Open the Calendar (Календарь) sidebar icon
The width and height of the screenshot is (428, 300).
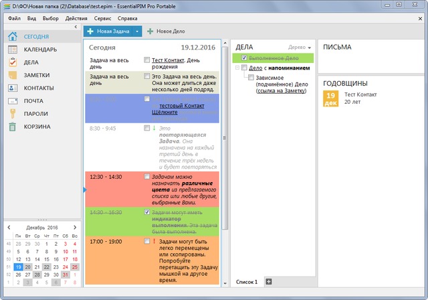[13, 50]
